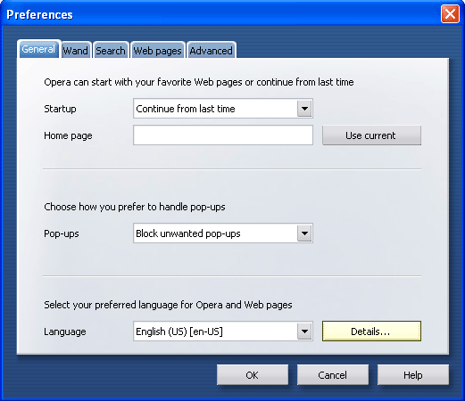This screenshot has height=401, width=465.
Task: Click the Startup box showing 'Continue from last time'
Action: [x=223, y=109]
